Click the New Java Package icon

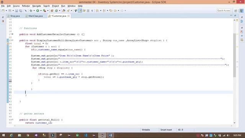point(52,11)
